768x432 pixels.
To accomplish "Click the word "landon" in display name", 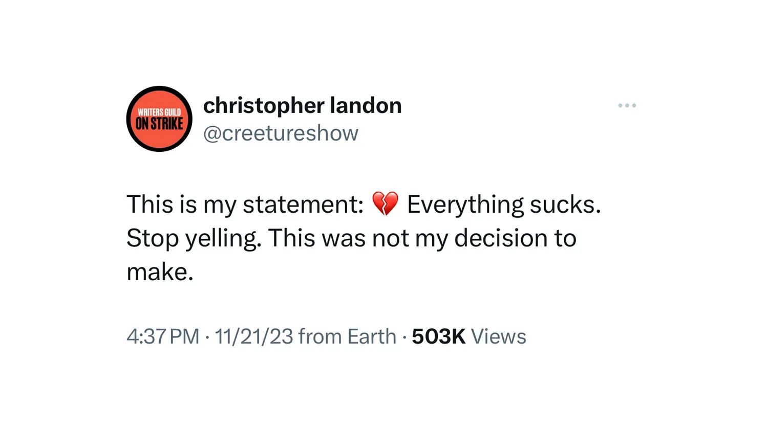I will (366, 106).
